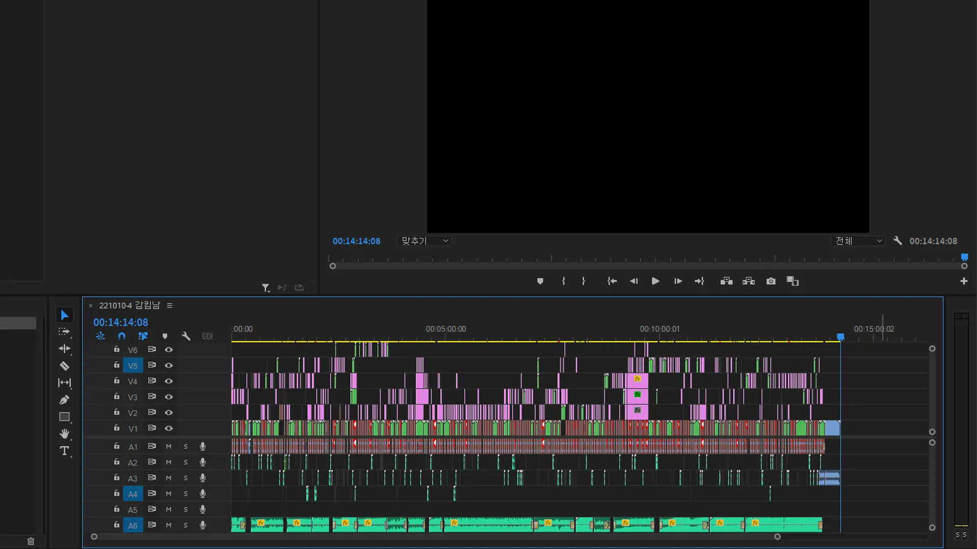This screenshot has width=977, height=549.
Task: Select the Ripple Edit tool
Action: coord(64,349)
